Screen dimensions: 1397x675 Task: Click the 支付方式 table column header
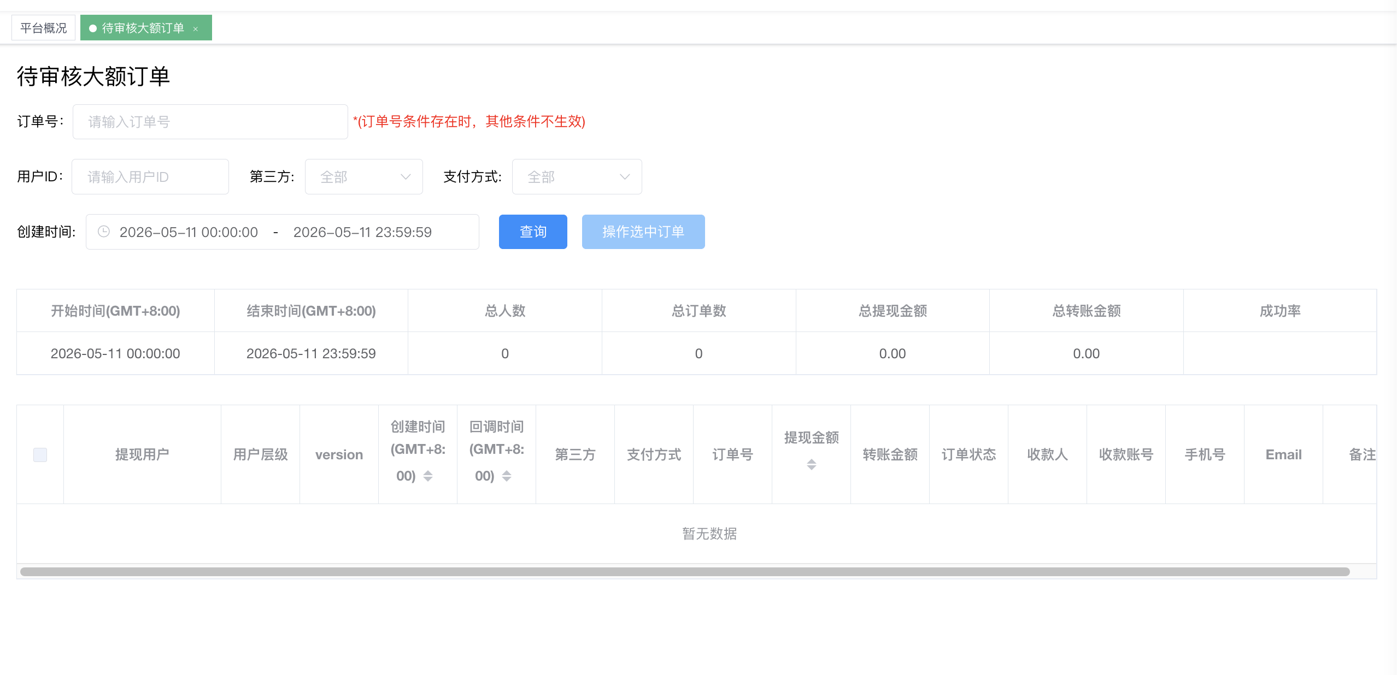654,454
